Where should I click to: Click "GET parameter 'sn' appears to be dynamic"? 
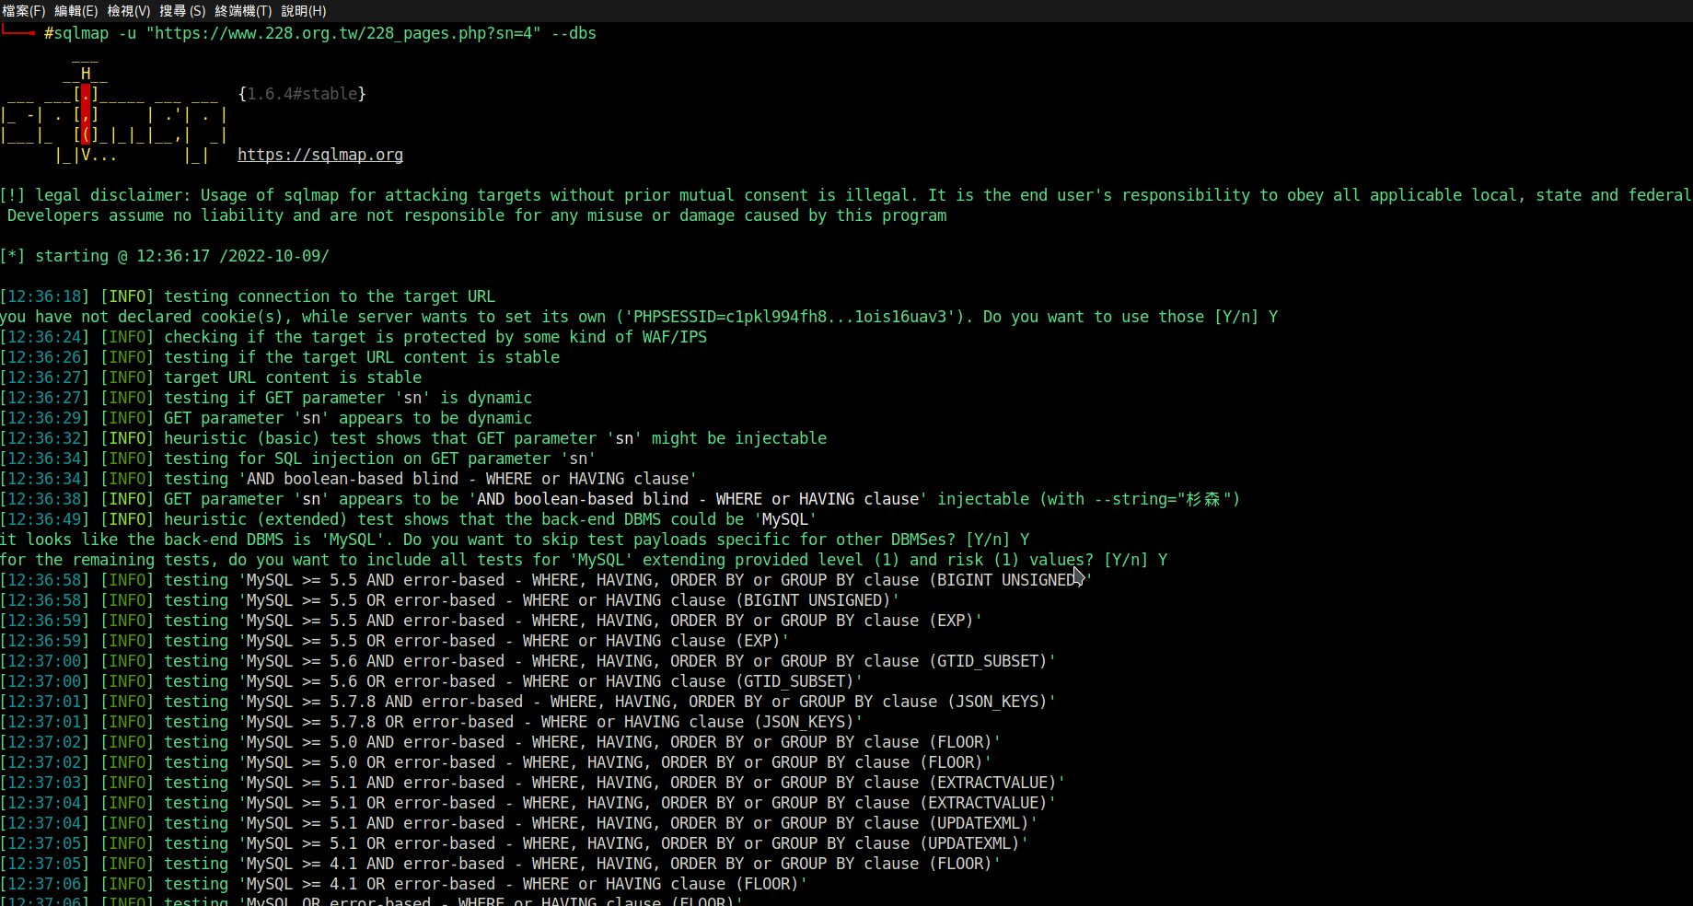click(266, 418)
